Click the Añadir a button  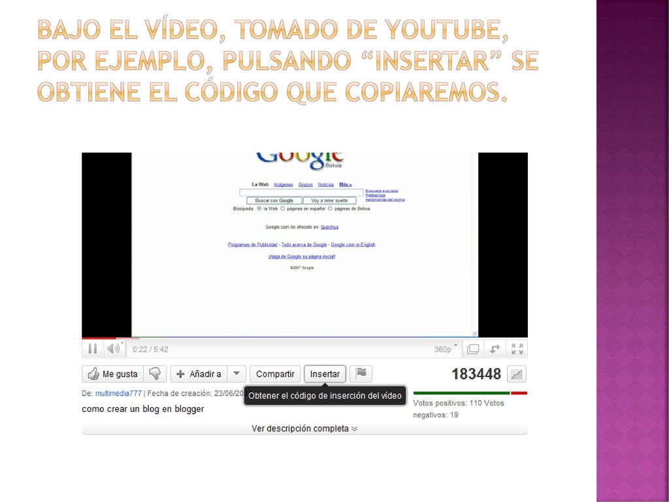click(199, 374)
